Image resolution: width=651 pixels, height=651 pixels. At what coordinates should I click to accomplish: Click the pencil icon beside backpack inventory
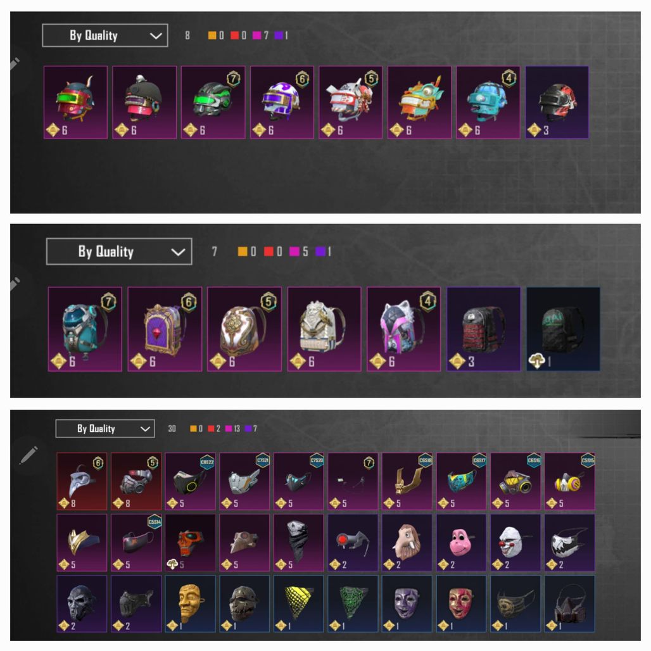point(15,284)
